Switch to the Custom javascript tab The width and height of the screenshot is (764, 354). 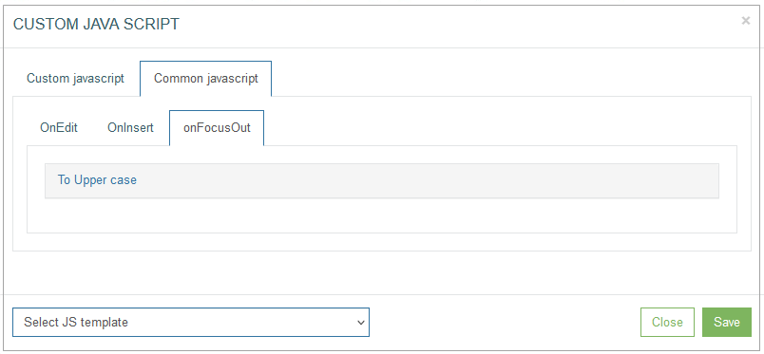click(75, 79)
